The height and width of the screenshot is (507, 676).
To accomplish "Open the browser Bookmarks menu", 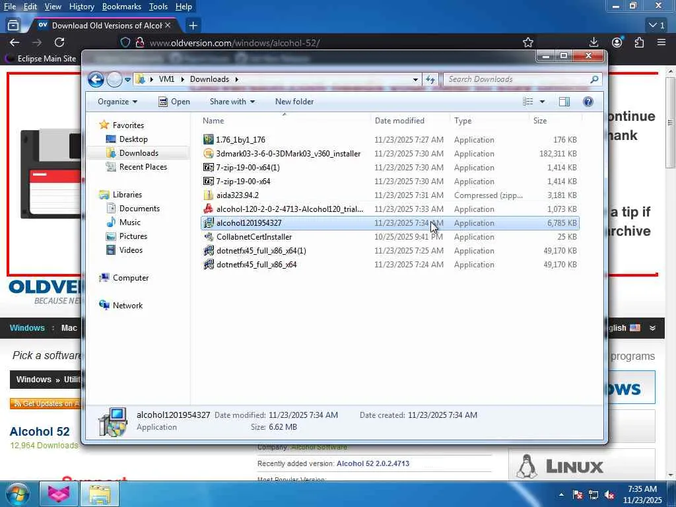I will (x=121, y=7).
